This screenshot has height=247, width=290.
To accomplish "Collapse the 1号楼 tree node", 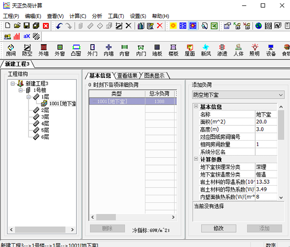I will click(x=21, y=90).
